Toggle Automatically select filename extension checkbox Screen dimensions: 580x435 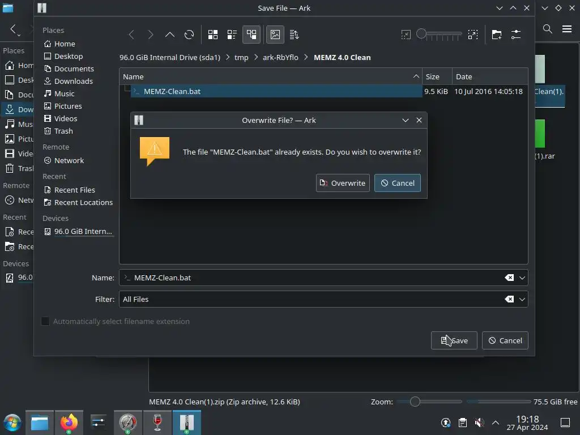pos(45,322)
